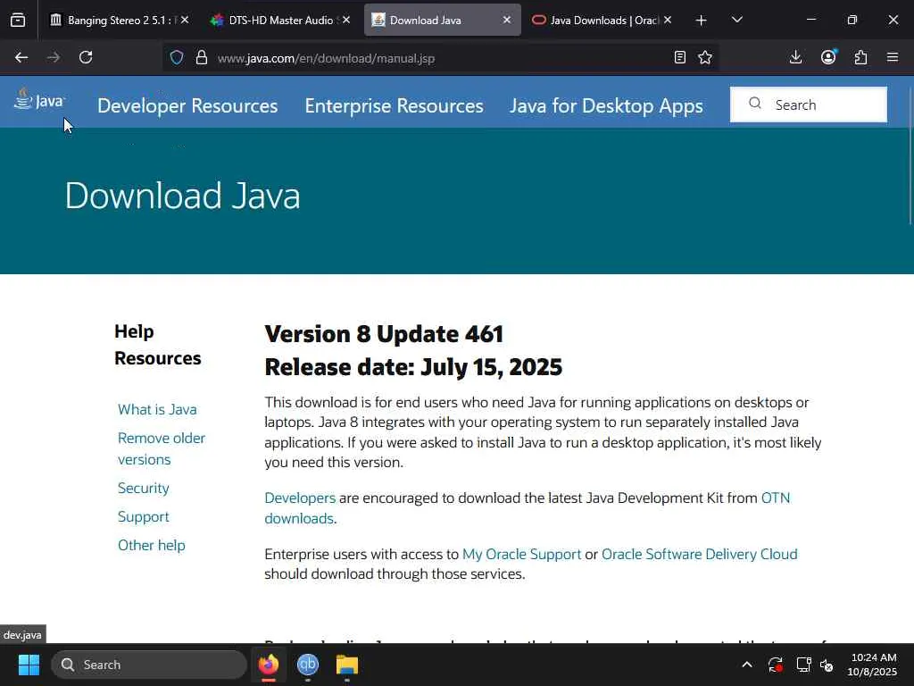Click the Java site Search field
Image resolution: width=914 pixels, height=686 pixels.
tap(809, 105)
